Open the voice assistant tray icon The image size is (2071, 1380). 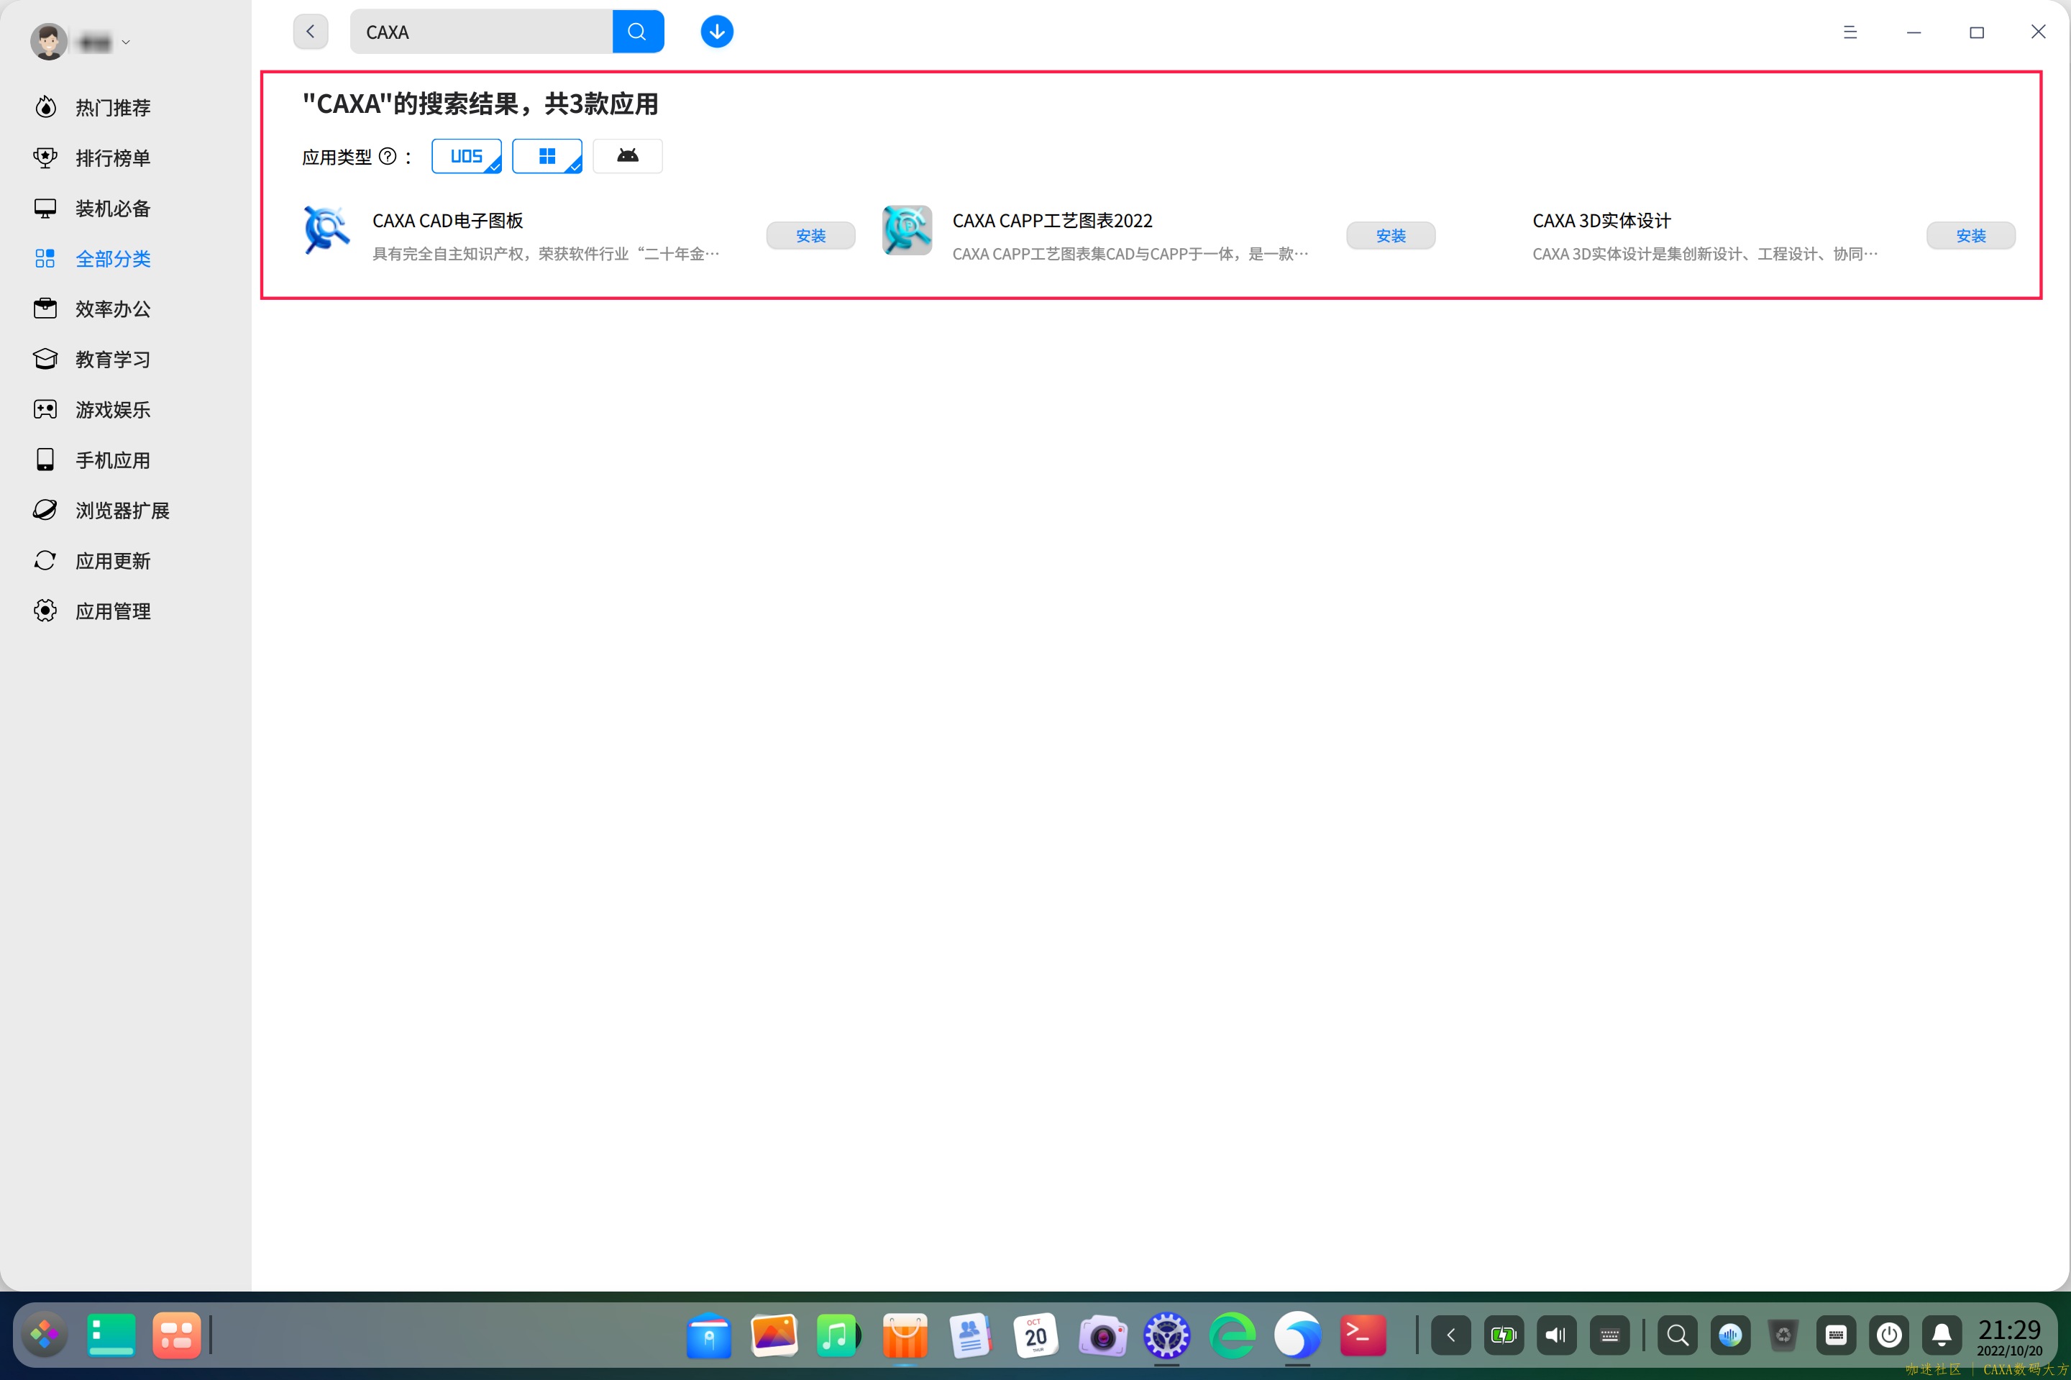click(1730, 1336)
